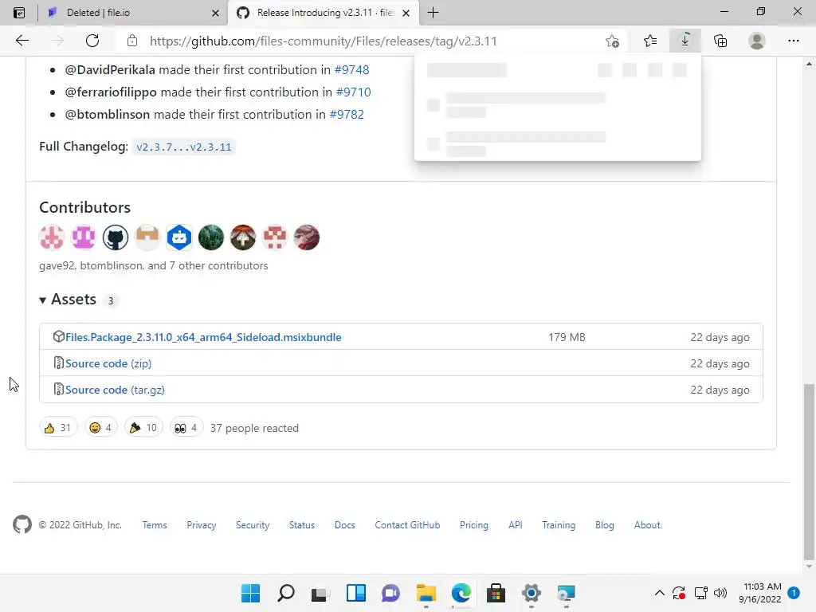The image size is (816, 612).
Task: Download the Files.Package msixbundle asset
Action: pyautogui.click(x=203, y=337)
